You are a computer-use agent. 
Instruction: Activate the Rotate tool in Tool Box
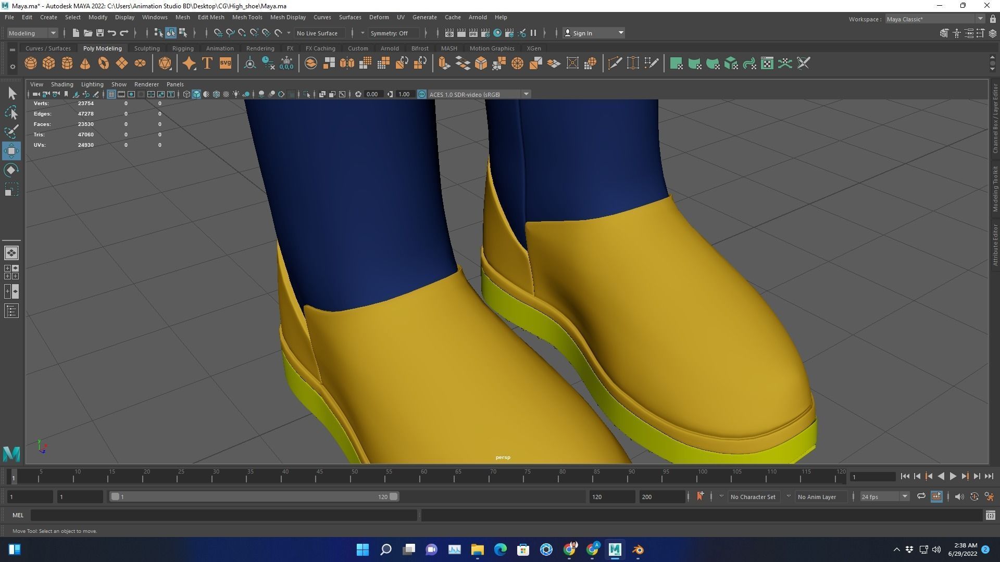coord(11,170)
